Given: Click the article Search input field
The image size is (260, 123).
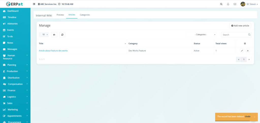Looking at the screenshot, I should [x=235, y=35].
